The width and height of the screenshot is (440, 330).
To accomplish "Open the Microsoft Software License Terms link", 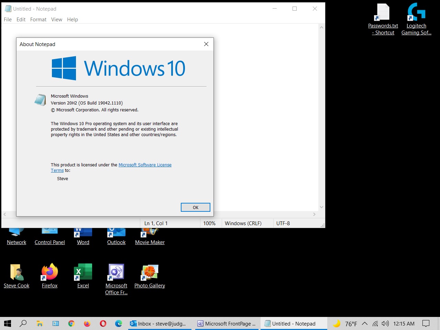I will 145,165.
